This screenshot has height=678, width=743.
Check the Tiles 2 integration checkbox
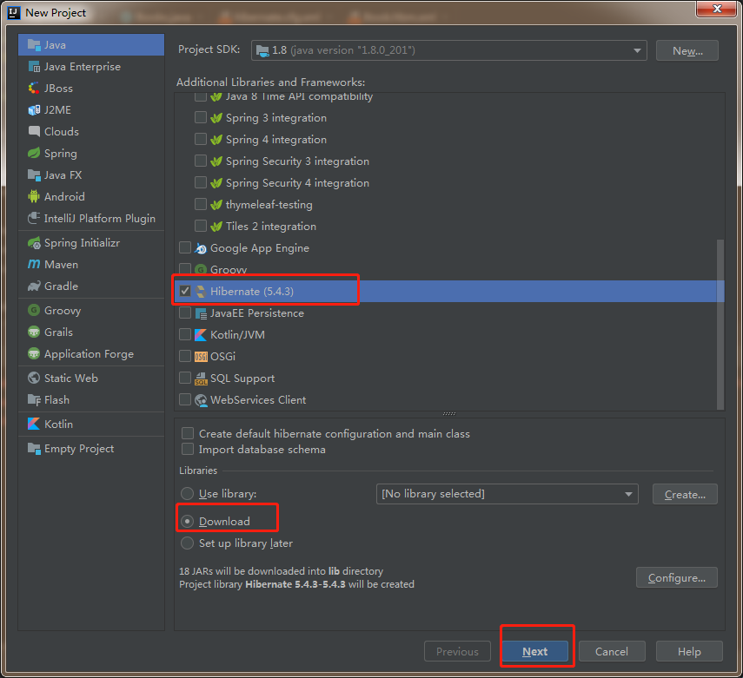[201, 226]
